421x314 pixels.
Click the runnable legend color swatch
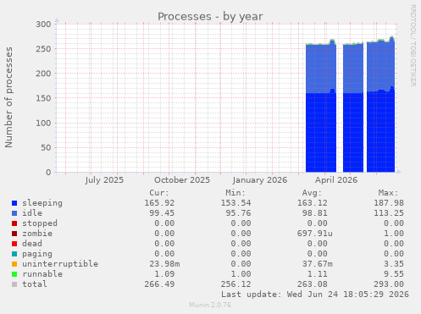coord(14,274)
